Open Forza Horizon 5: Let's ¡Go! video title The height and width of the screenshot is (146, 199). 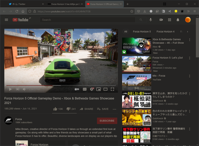[168, 58]
